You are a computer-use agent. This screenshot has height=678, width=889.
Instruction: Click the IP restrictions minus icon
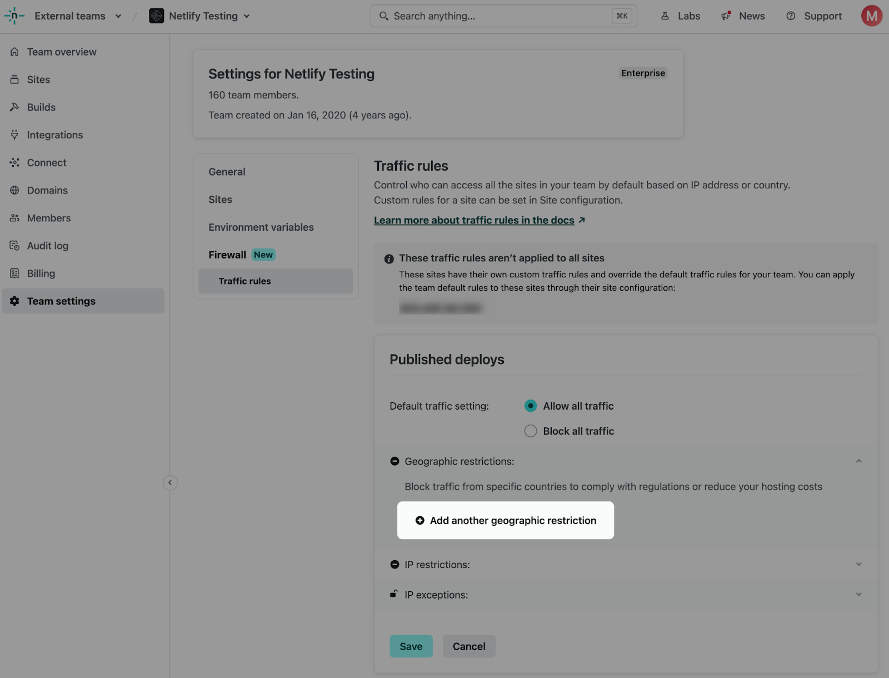[394, 565]
